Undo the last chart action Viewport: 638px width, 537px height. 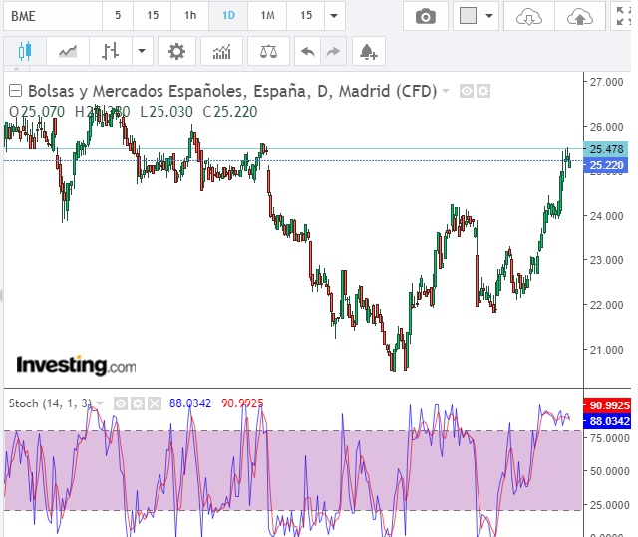[x=308, y=51]
